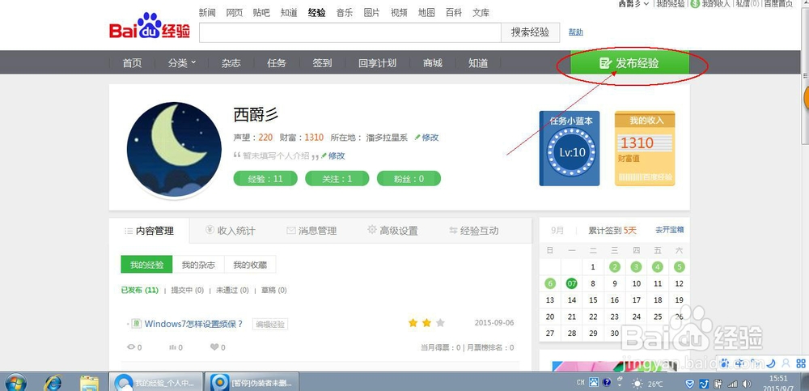Image resolution: width=809 pixels, height=391 pixels.
Task: Click the crescent moon night mode icon at page bottom right
Action: point(772,363)
